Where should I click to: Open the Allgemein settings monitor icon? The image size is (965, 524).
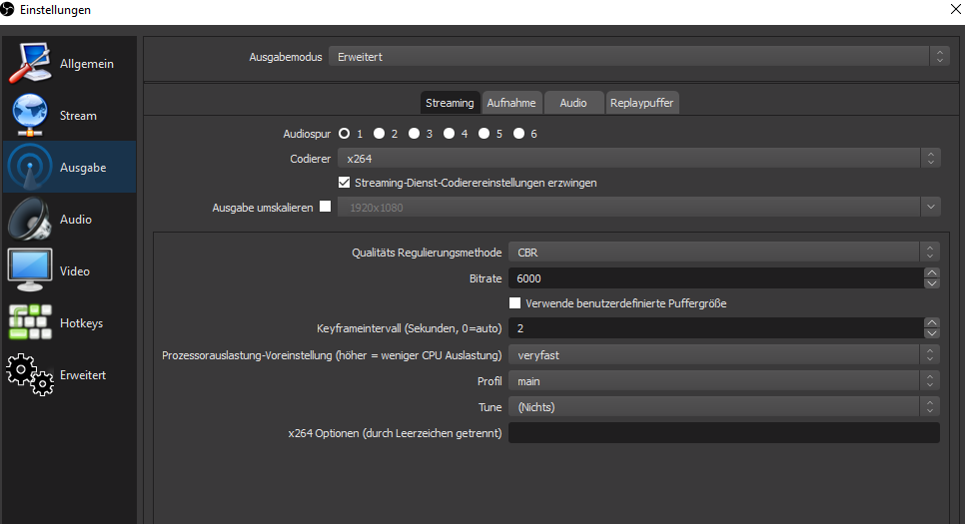[30, 64]
